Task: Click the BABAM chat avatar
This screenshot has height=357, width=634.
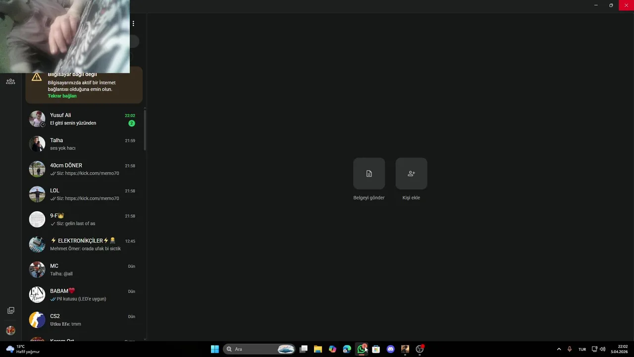Action: 37,295
